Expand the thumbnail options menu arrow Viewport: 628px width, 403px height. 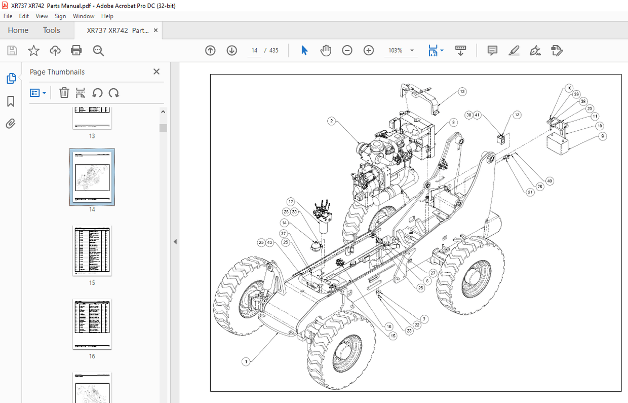(x=44, y=92)
